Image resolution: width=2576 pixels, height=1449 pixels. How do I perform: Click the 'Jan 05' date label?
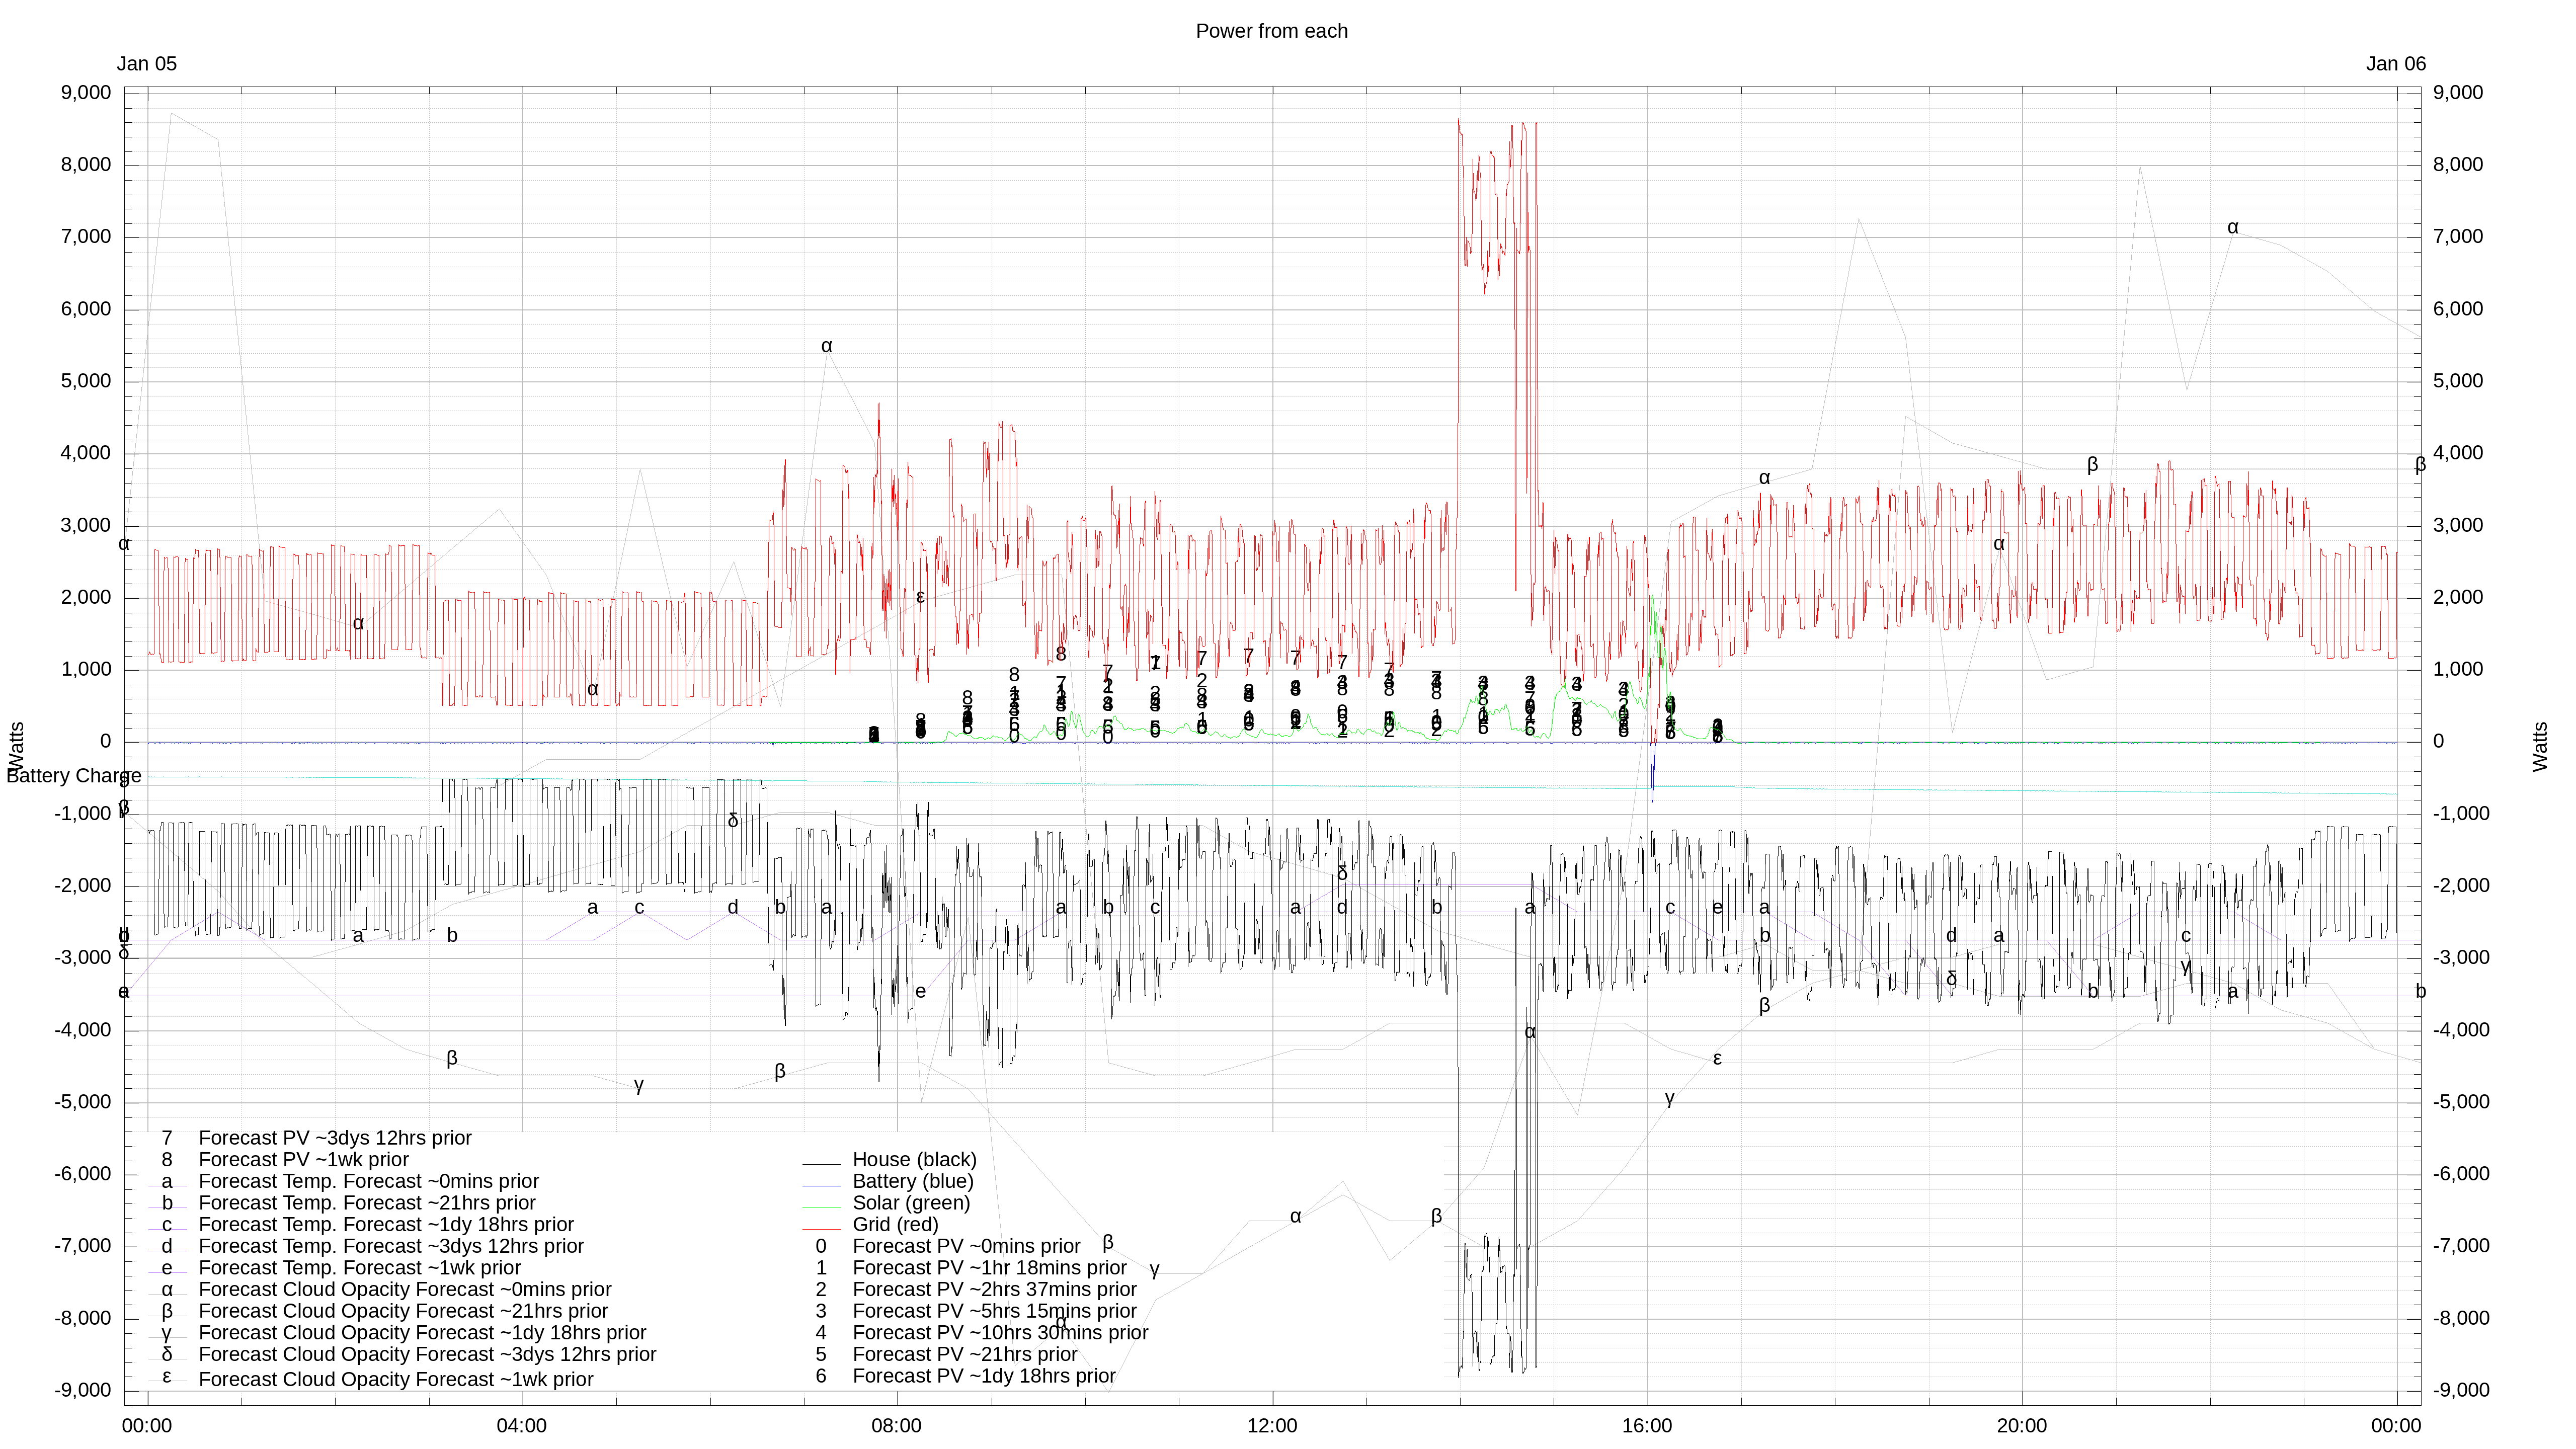(147, 64)
